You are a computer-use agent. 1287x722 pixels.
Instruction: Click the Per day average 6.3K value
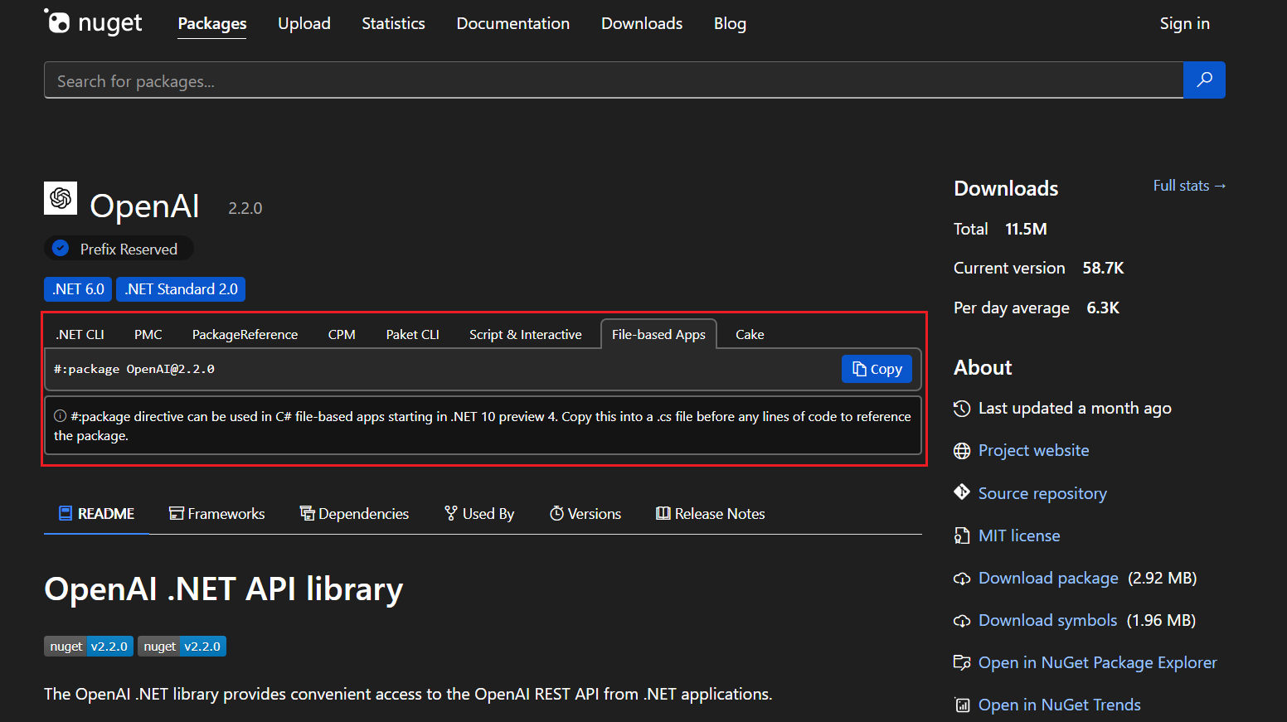coord(1103,308)
